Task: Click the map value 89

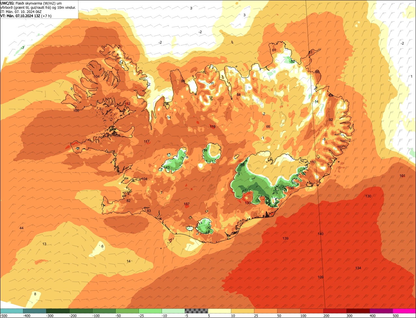Action: click(x=242, y=165)
